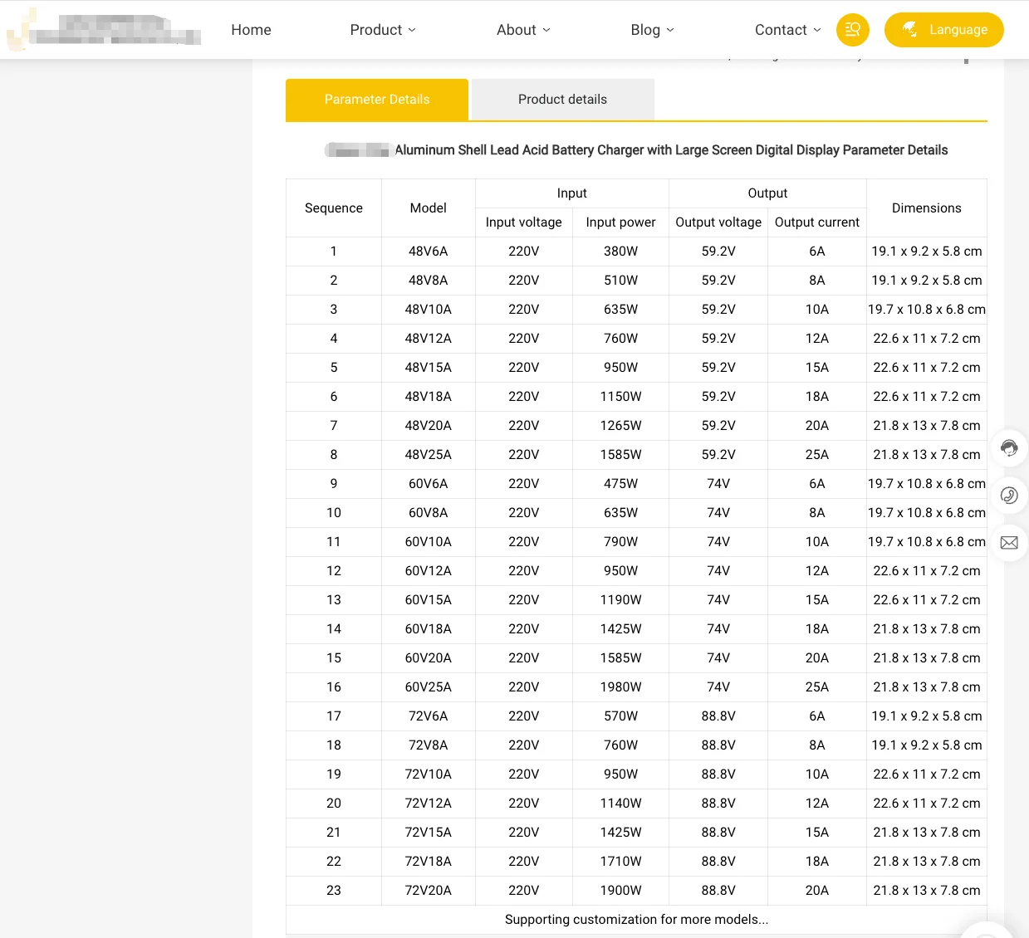Click the Sequence column header
Viewport: 1029px width, 938px height.
point(334,208)
